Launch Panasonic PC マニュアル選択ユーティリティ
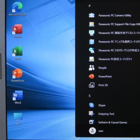The image size is (140, 140). (119, 42)
